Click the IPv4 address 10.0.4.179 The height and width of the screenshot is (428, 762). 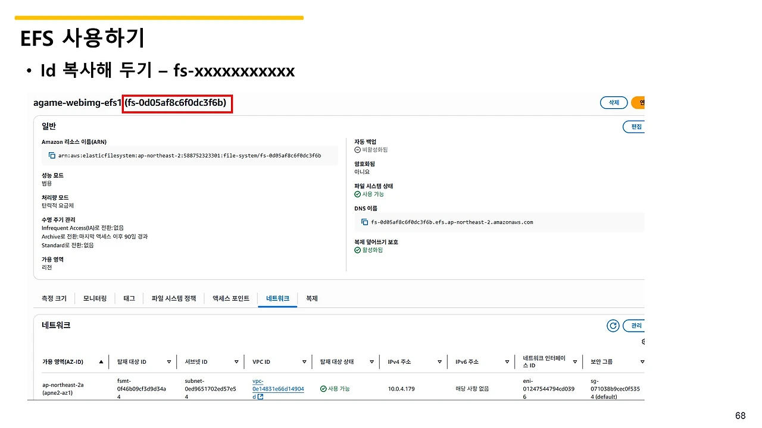point(401,389)
